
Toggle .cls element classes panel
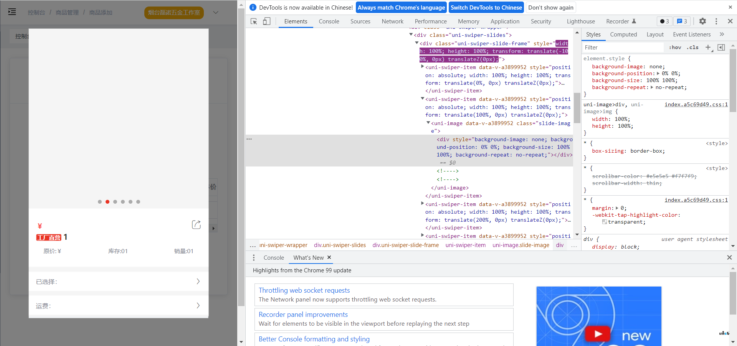click(693, 48)
